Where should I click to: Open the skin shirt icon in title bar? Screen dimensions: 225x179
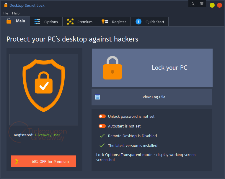click(202, 4)
